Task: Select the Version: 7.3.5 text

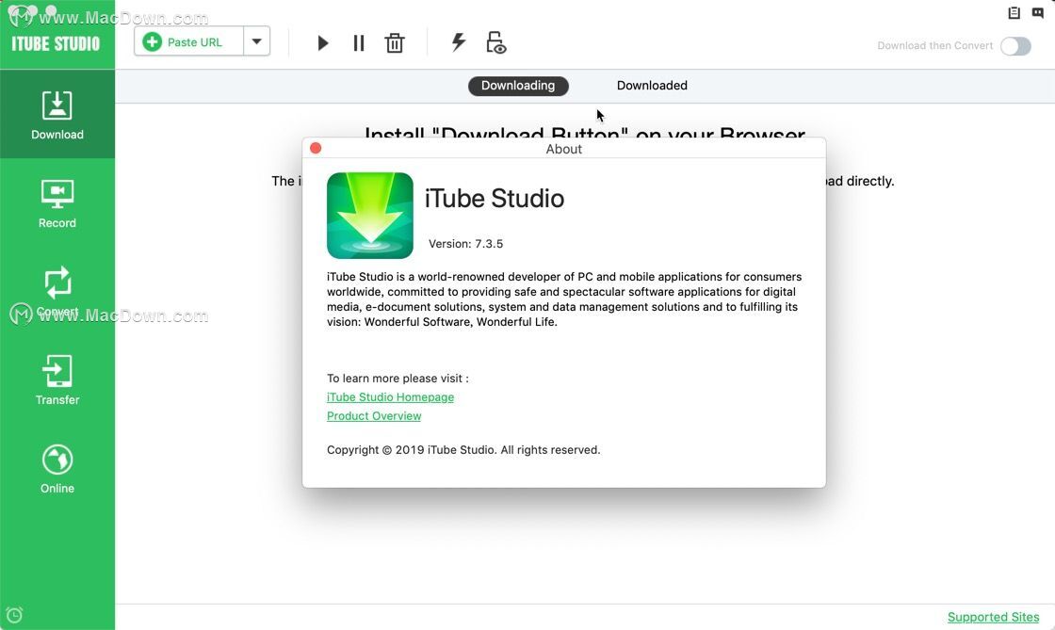Action: (x=465, y=244)
